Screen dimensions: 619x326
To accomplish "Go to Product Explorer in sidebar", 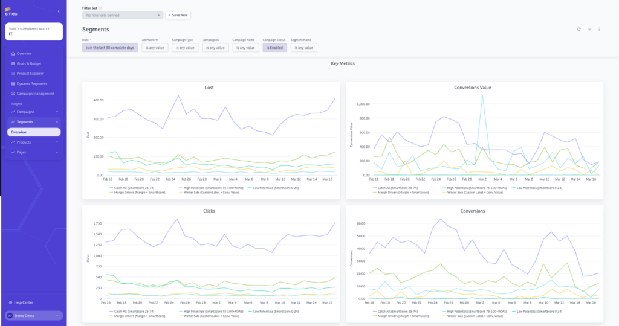I will click(x=31, y=74).
